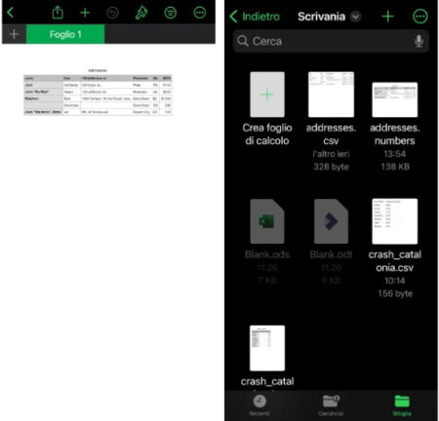Tap the Blank.ods file icon
This screenshot has height=421, width=439.
267,221
